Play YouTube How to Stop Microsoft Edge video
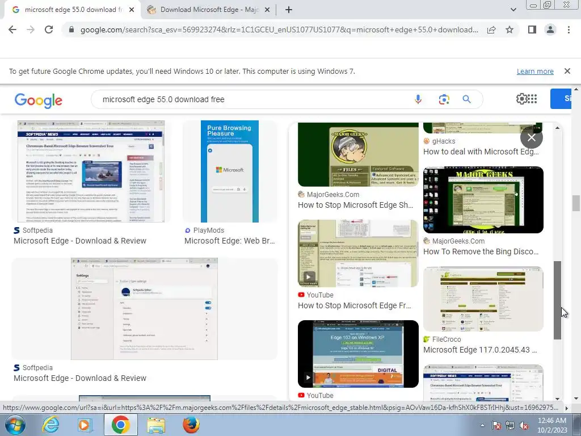The width and height of the screenshot is (581, 436). coord(358,253)
